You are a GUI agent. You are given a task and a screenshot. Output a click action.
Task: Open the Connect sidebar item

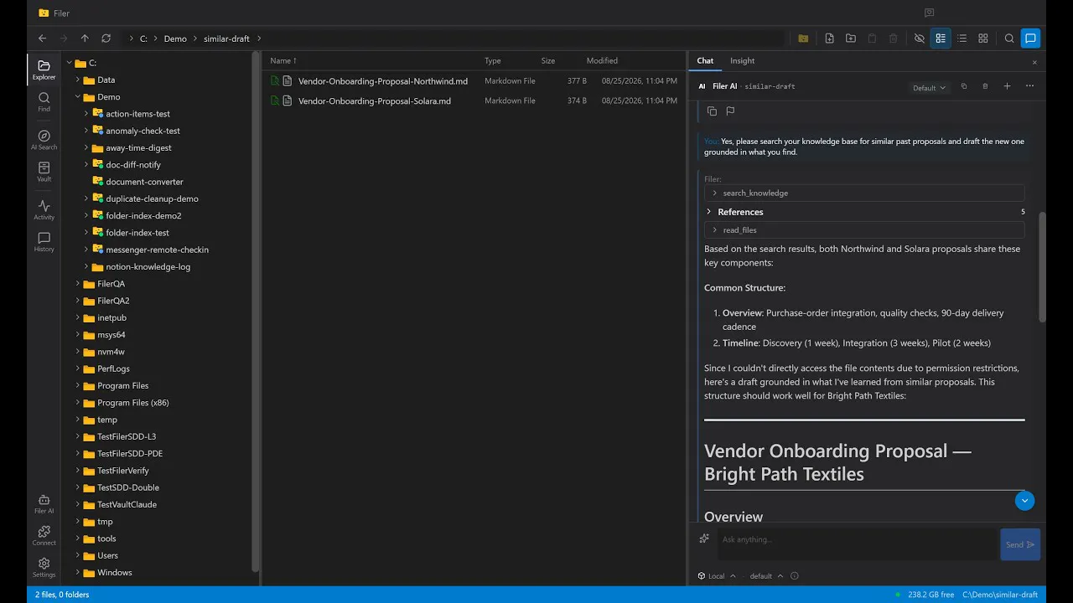pyautogui.click(x=44, y=536)
